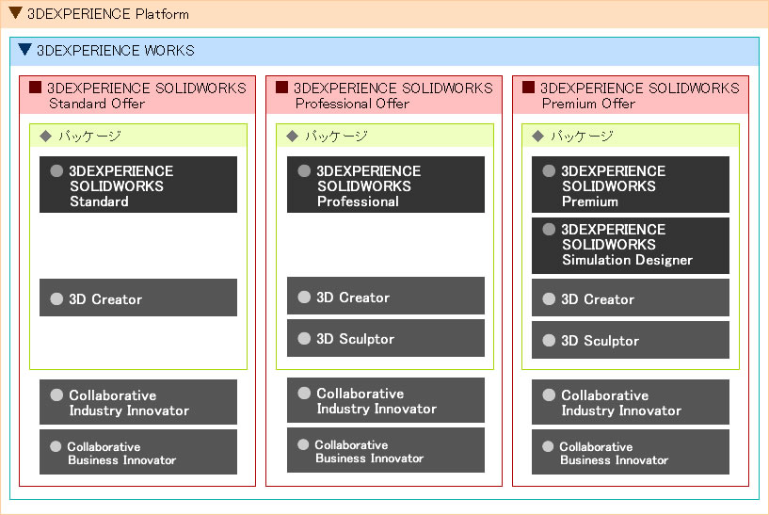Click the 3DEXPERIENCE Platform title text

click(108, 14)
